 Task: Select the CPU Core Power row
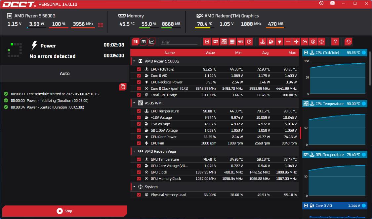tap(215, 137)
